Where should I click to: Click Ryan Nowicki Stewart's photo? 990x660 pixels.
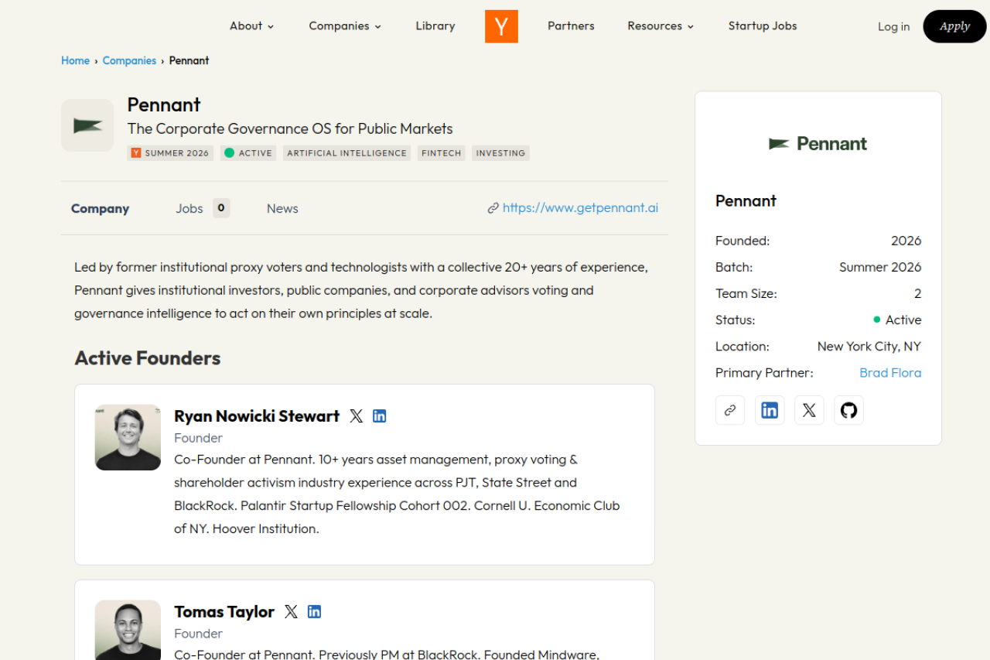128,437
